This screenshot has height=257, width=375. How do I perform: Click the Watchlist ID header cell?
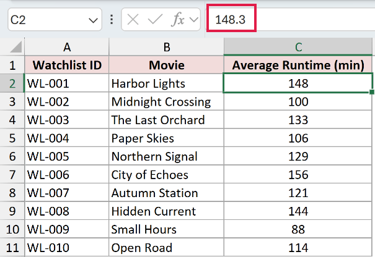(67, 65)
